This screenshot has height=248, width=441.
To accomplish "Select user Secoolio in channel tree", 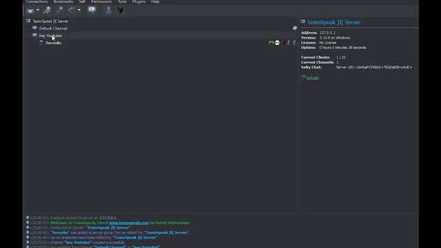I will click(x=54, y=43).
